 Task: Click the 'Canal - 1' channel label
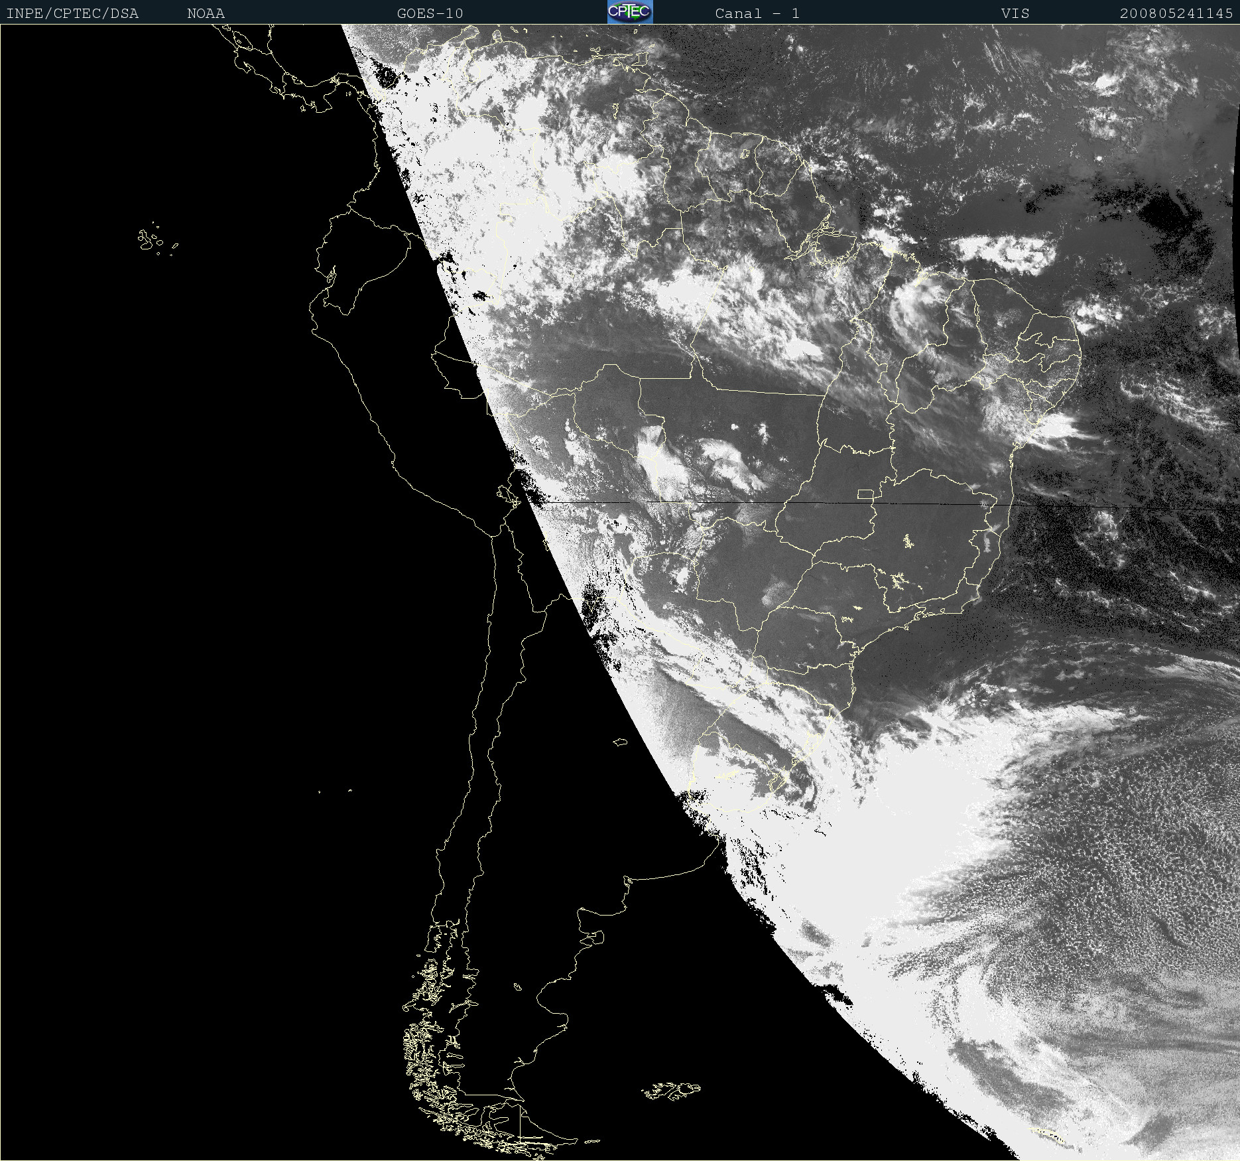[757, 13]
